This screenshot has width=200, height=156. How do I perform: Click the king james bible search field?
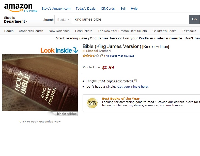pos(130,19)
